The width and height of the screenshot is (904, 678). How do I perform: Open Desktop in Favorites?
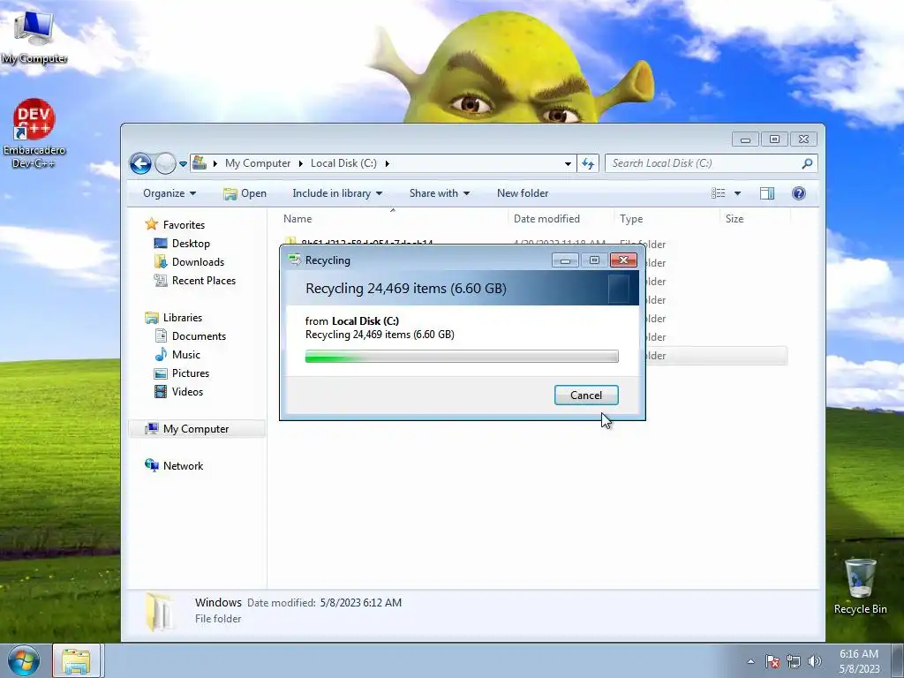(191, 244)
